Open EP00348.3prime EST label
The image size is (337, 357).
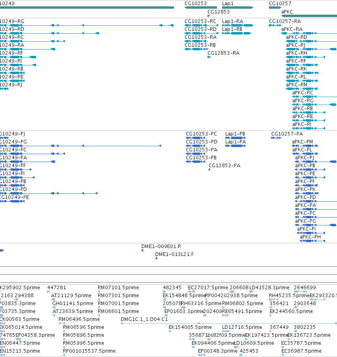tap(218, 351)
